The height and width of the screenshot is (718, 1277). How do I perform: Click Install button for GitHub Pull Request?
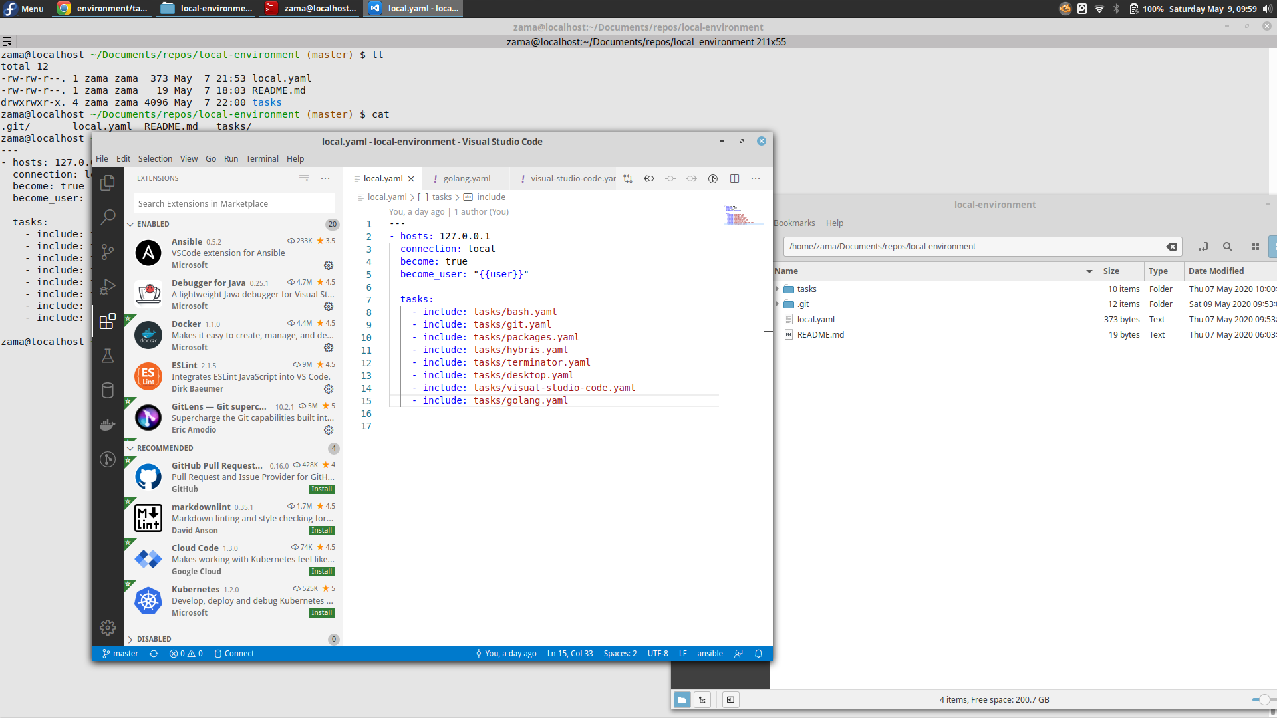(321, 489)
